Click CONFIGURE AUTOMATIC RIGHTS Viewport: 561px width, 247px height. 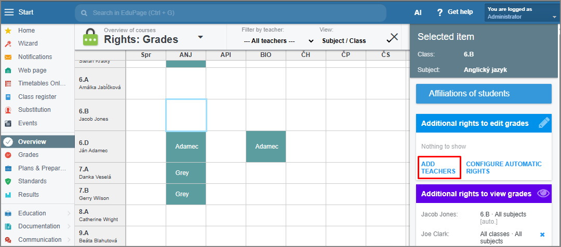point(503,168)
